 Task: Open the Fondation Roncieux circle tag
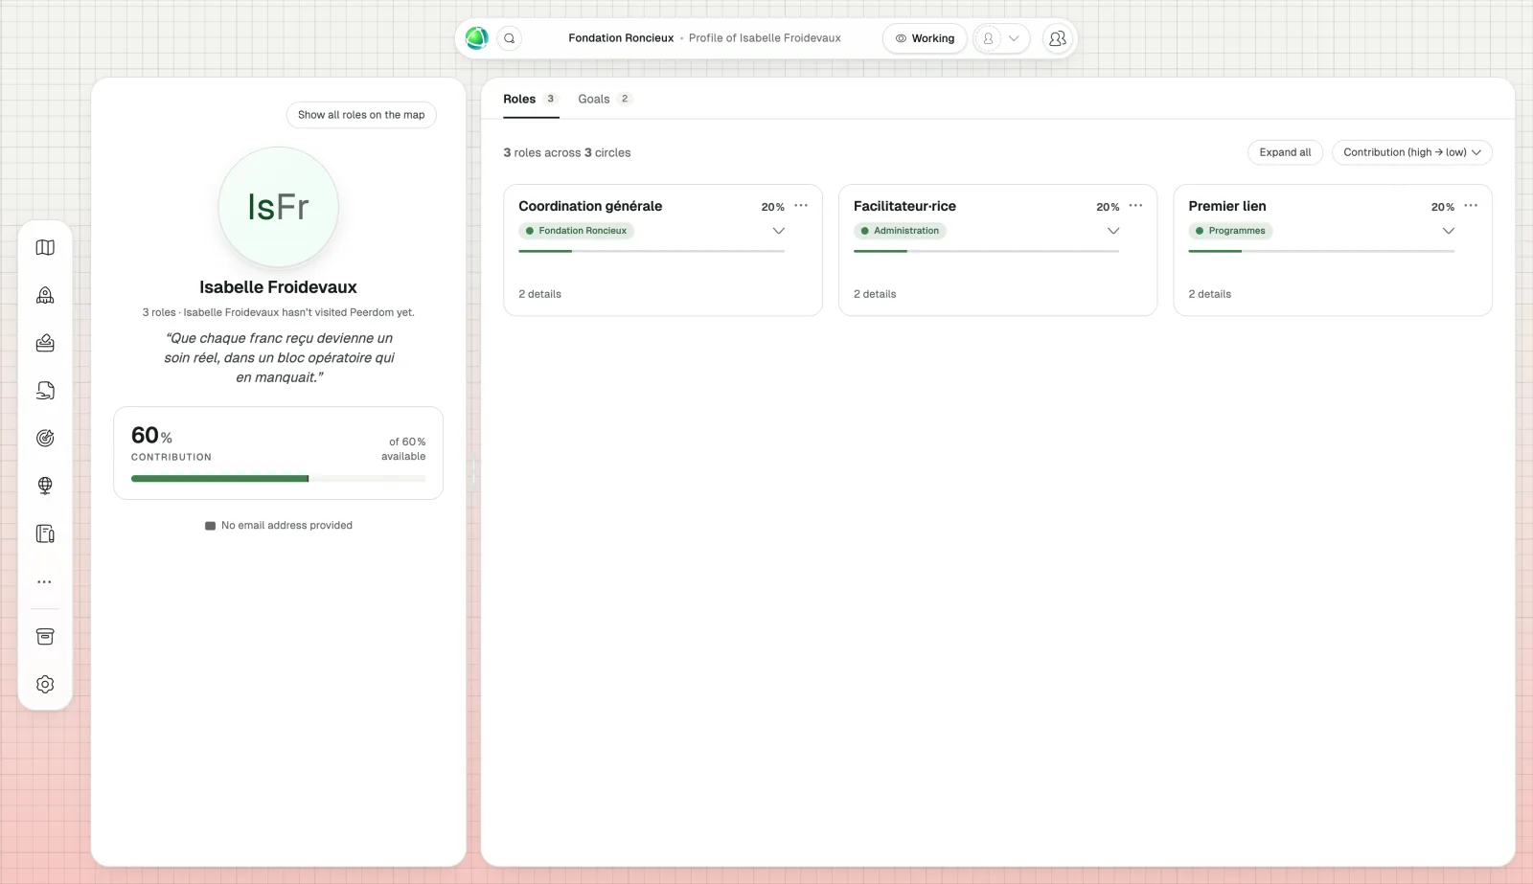[x=577, y=231]
